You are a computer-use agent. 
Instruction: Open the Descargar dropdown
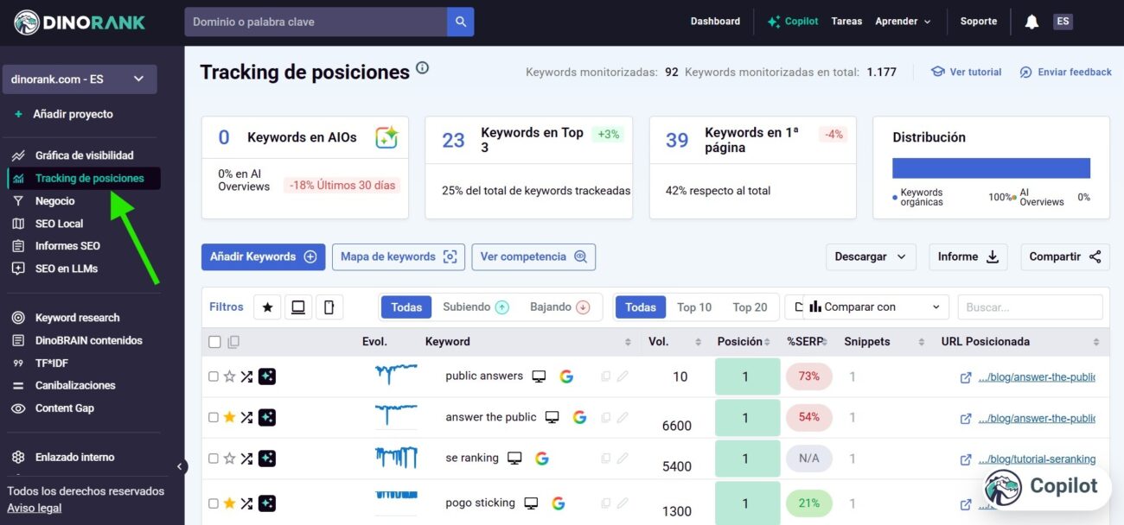tap(872, 256)
